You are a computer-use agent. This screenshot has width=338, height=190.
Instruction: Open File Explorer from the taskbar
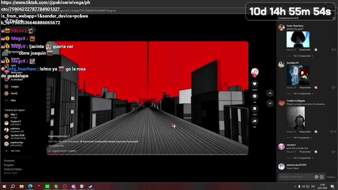(22, 187)
